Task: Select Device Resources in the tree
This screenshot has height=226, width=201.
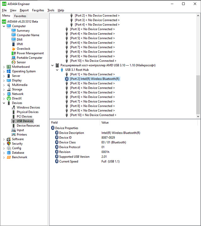Action: (x=28, y=126)
